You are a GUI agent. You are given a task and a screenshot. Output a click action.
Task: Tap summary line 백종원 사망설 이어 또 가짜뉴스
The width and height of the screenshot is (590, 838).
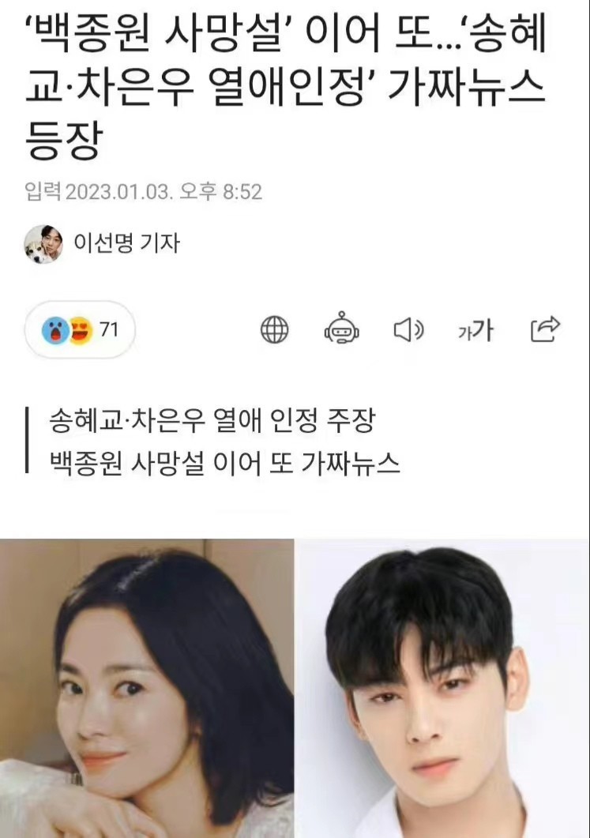click(x=225, y=463)
